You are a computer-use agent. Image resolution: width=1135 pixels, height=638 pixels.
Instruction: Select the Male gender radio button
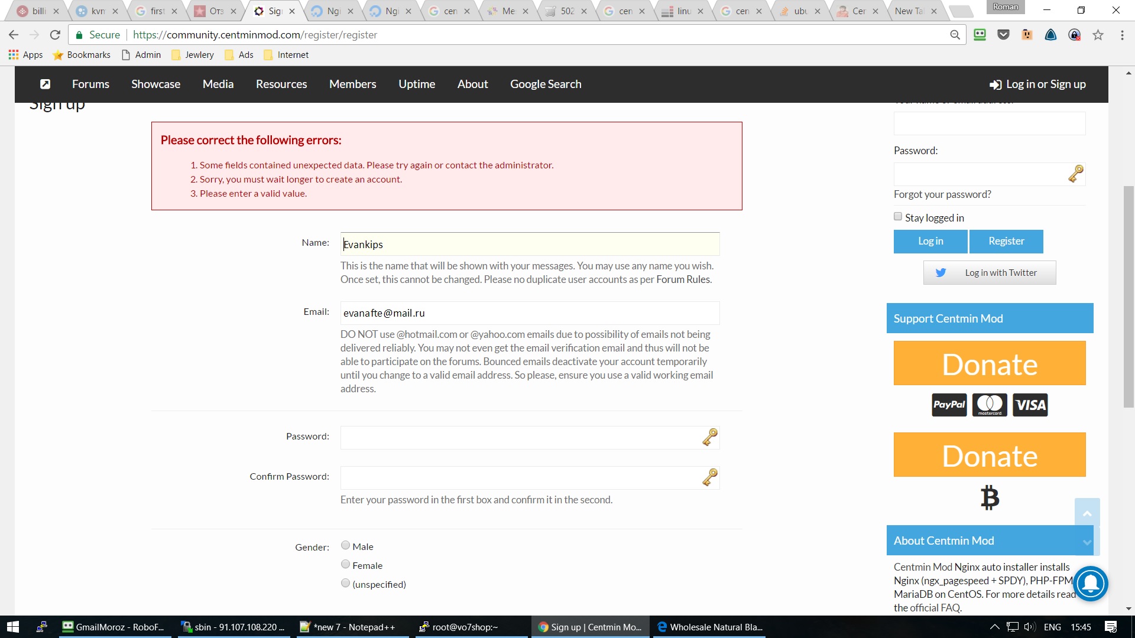click(345, 545)
